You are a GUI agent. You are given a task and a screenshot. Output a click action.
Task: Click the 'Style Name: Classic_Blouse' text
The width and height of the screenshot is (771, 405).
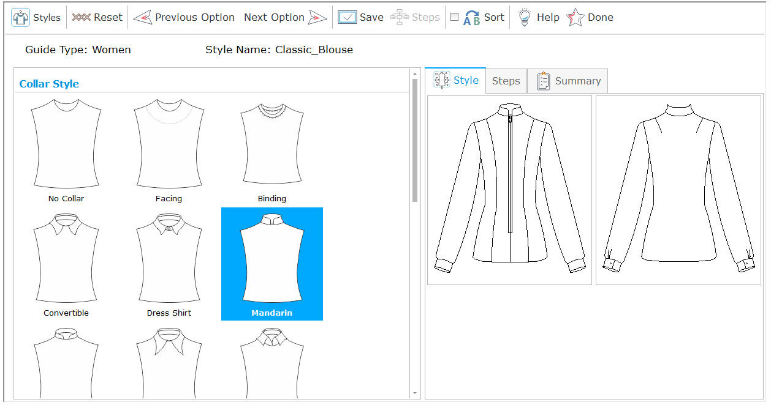[x=279, y=50]
